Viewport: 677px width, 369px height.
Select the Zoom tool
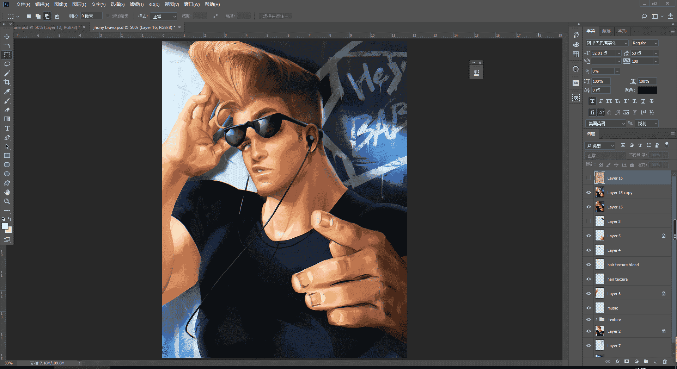7,201
